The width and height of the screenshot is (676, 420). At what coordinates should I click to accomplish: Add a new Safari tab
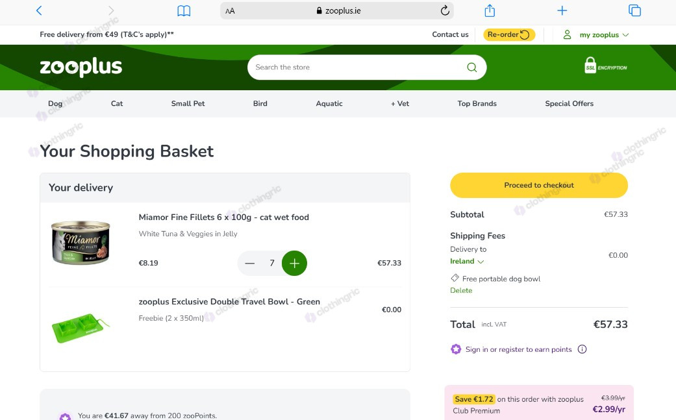pyautogui.click(x=562, y=10)
